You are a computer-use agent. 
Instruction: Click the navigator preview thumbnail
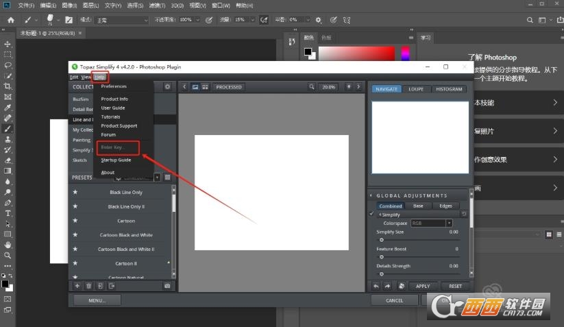tap(420, 137)
